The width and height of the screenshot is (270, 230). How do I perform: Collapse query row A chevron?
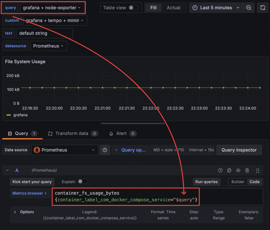tap(7, 170)
